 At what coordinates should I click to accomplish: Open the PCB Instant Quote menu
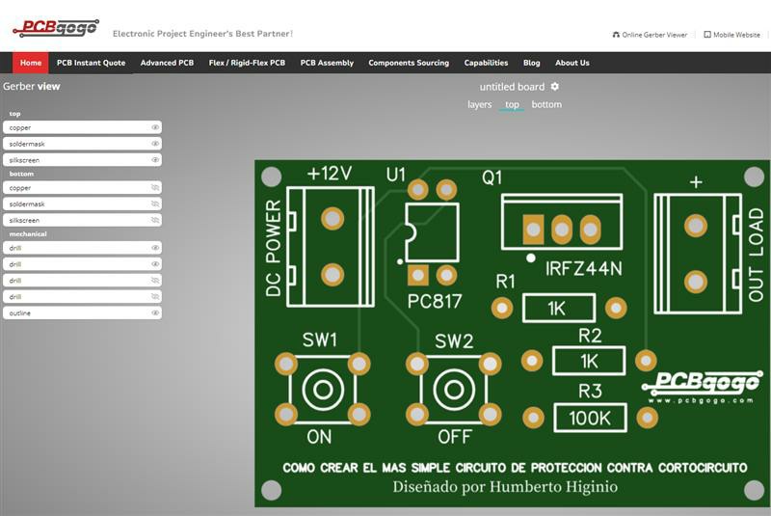pos(91,63)
